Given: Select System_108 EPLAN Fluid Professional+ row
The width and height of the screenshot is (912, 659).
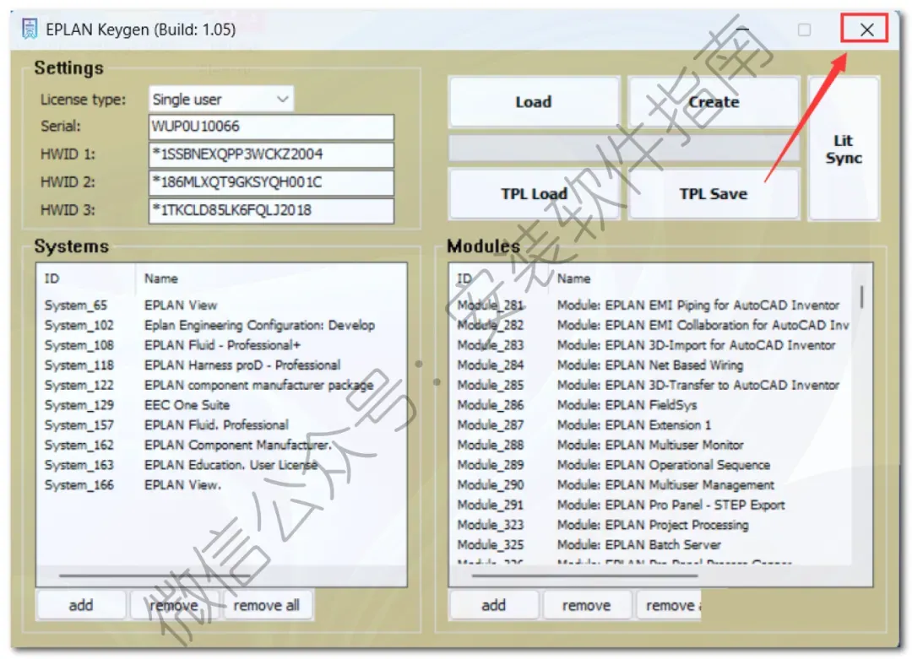Looking at the screenshot, I should [x=221, y=345].
